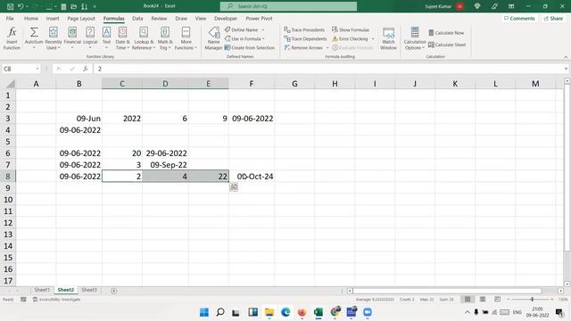Click the AutoSum sigma icon
571x321 pixels.
click(x=34, y=32)
